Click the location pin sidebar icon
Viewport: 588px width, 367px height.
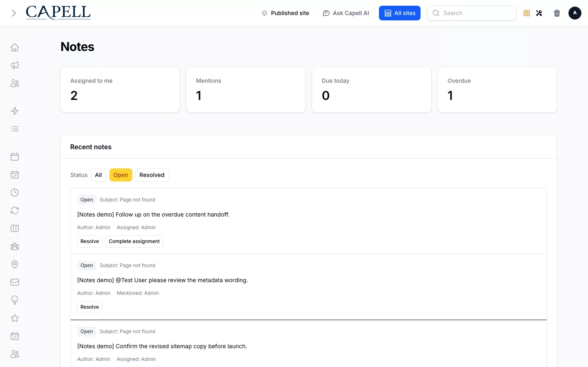(x=15, y=264)
